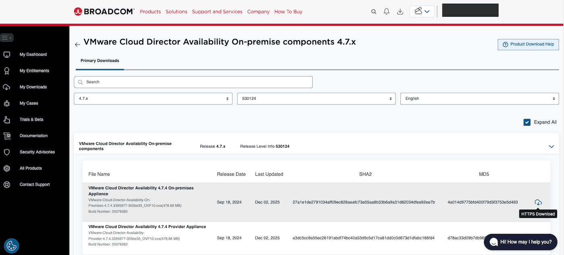Screen dimensions: 564x255
Task: Click the SHA2 hash starting a3dc5cc9
Action: pos(363,238)
